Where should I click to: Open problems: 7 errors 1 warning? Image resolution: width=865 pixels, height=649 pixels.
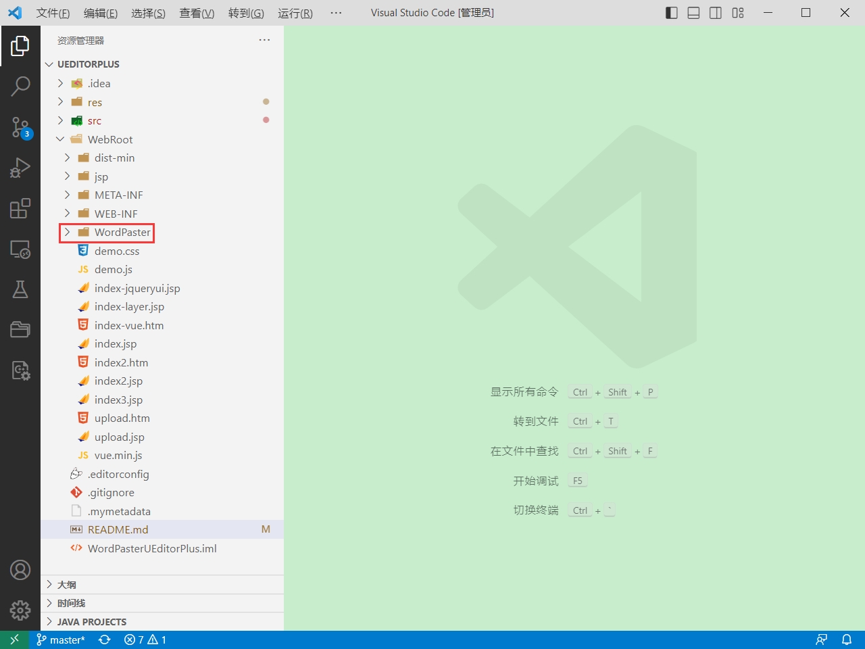pos(145,640)
